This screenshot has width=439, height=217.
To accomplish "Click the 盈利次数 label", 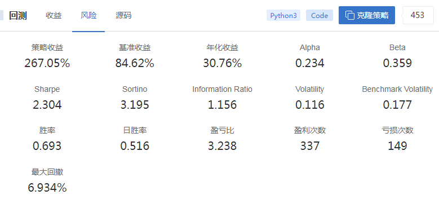I will click(309, 130).
